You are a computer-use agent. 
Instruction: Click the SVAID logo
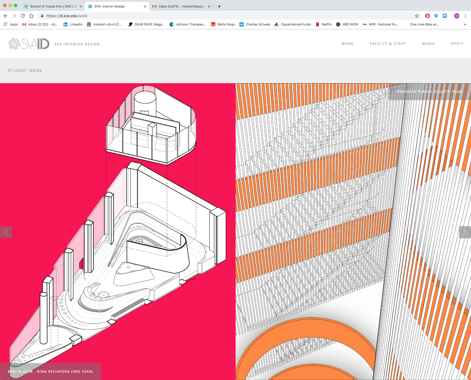click(29, 44)
